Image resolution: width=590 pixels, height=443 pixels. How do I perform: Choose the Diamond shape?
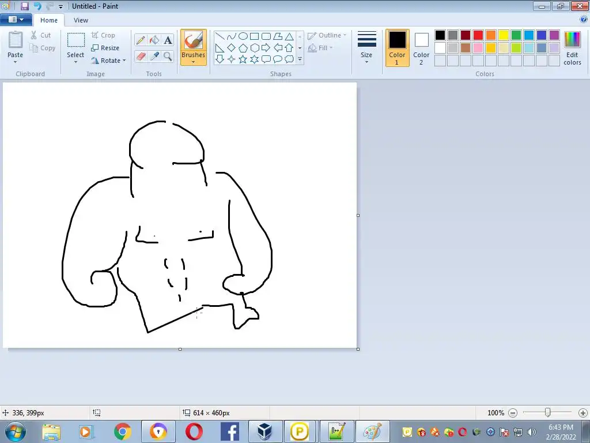[232, 48]
